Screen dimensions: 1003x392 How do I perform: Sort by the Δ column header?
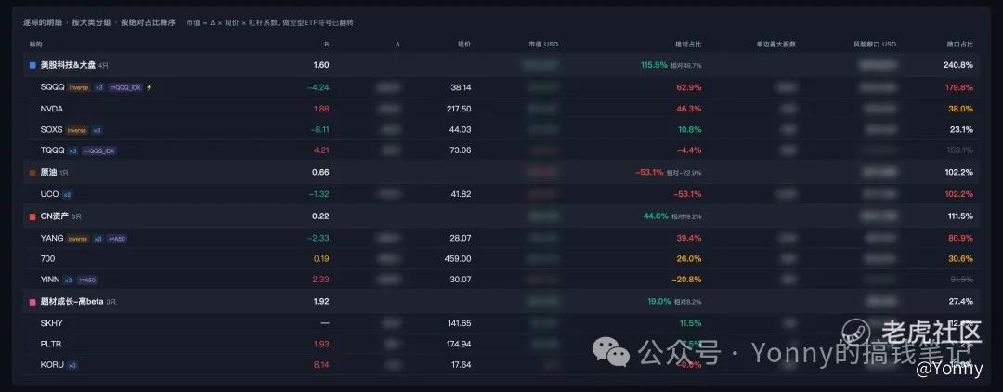tap(397, 45)
